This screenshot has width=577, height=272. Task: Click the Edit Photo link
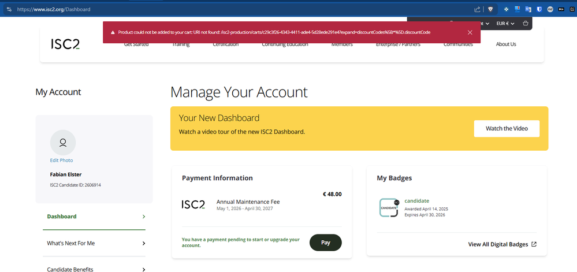(x=62, y=161)
